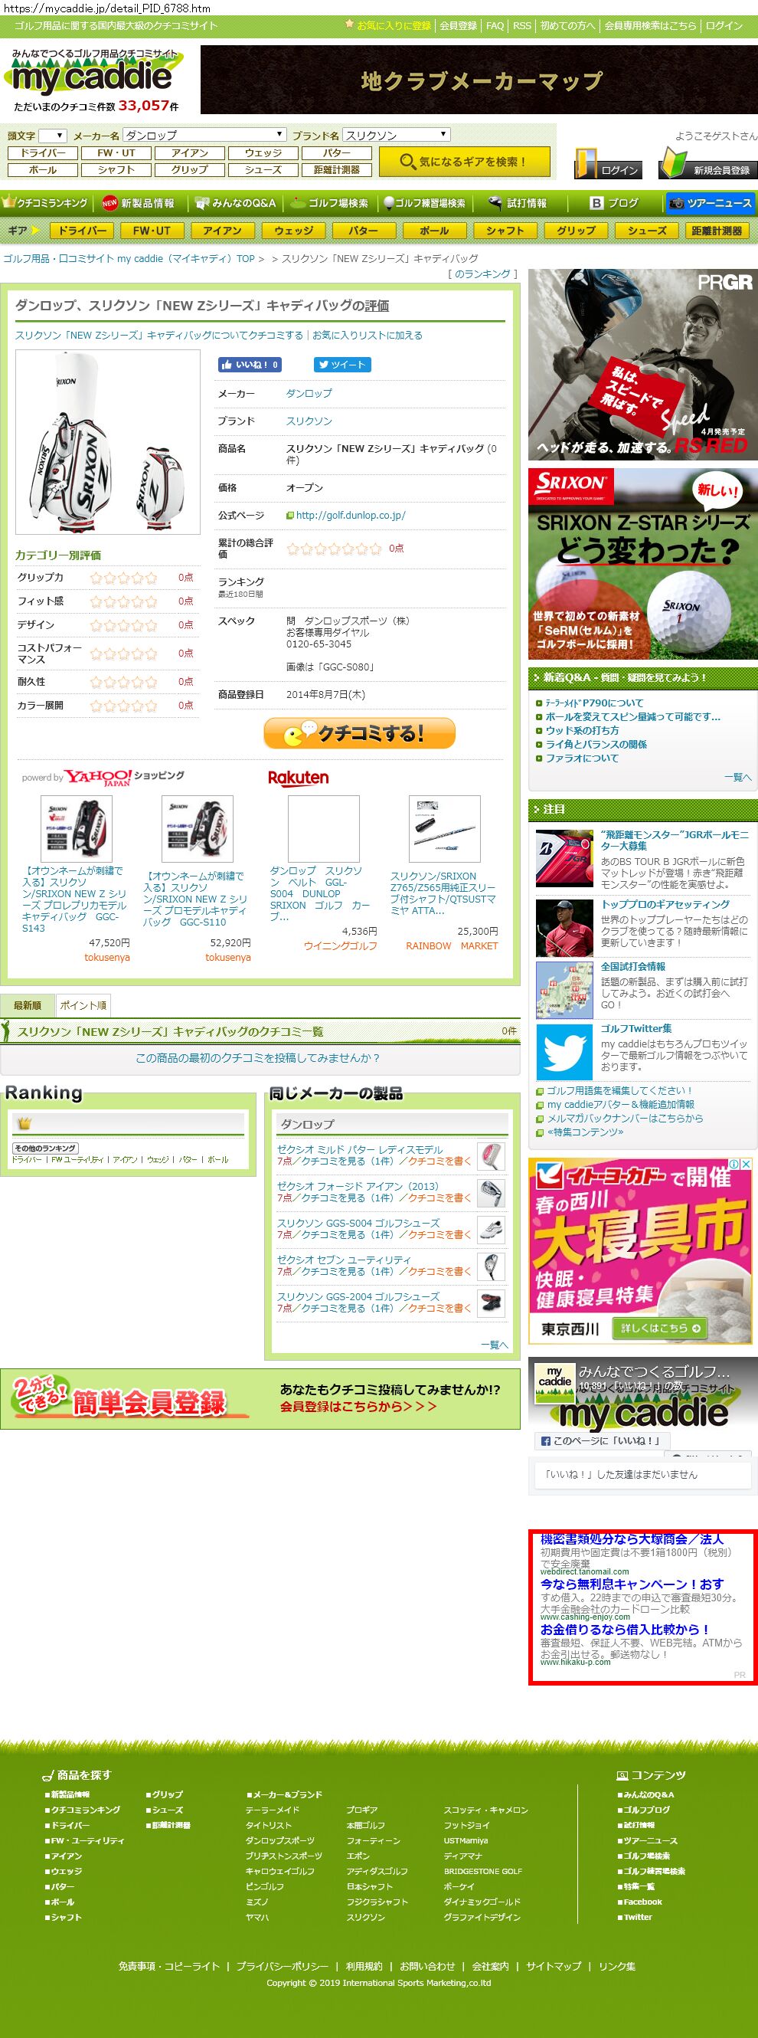The image size is (758, 2038).
Task: Click the イトーヨーカドー 詳しくはこちら ad button
Action: click(x=659, y=1329)
